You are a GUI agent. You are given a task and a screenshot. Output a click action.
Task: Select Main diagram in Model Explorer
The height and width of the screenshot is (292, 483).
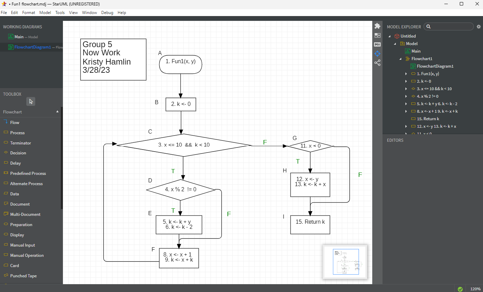pos(416,51)
